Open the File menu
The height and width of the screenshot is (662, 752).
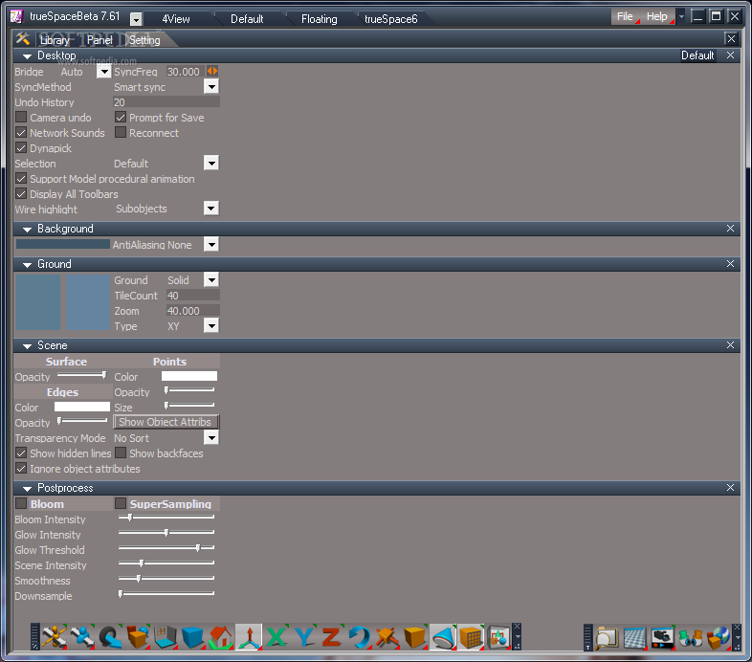[x=625, y=17]
